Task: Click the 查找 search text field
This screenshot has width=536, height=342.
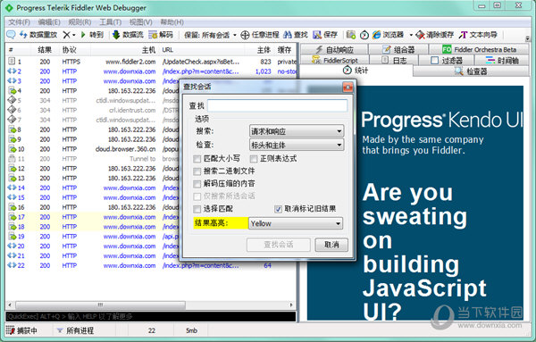Action: point(277,105)
